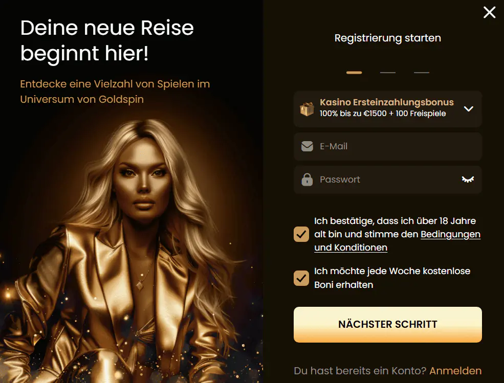Image resolution: width=504 pixels, height=383 pixels.
Task: Open the Bedingungen und Konditionen link
Action: 397,241
